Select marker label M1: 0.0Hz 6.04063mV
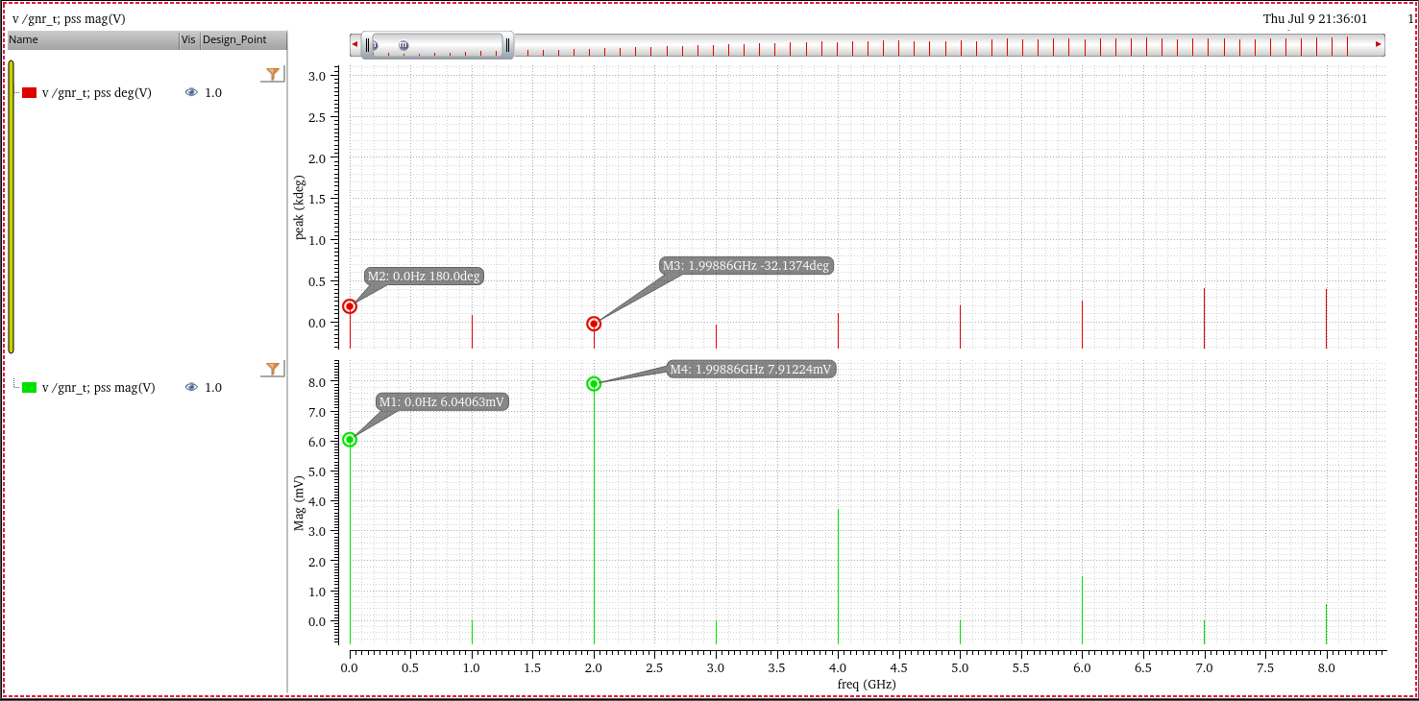The image size is (1419, 701). (x=441, y=401)
